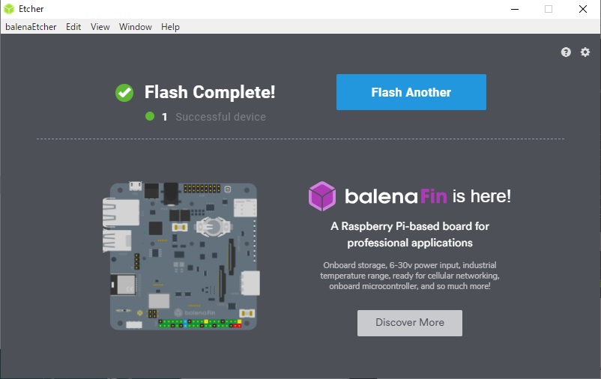Open the help question mark icon
This screenshot has width=601, height=379.
tap(566, 52)
